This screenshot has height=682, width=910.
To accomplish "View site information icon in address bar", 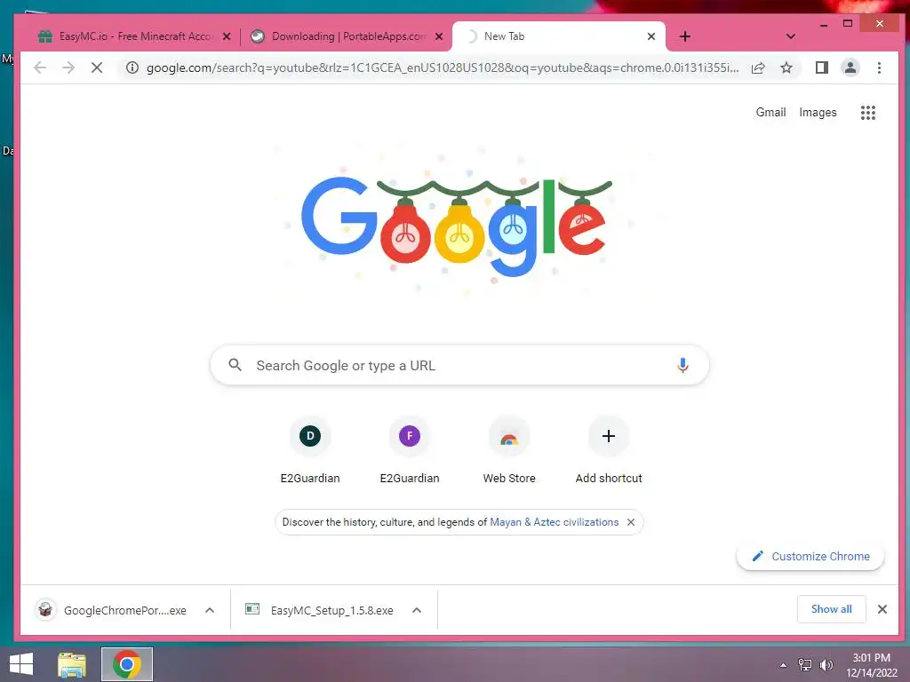I will tap(132, 67).
